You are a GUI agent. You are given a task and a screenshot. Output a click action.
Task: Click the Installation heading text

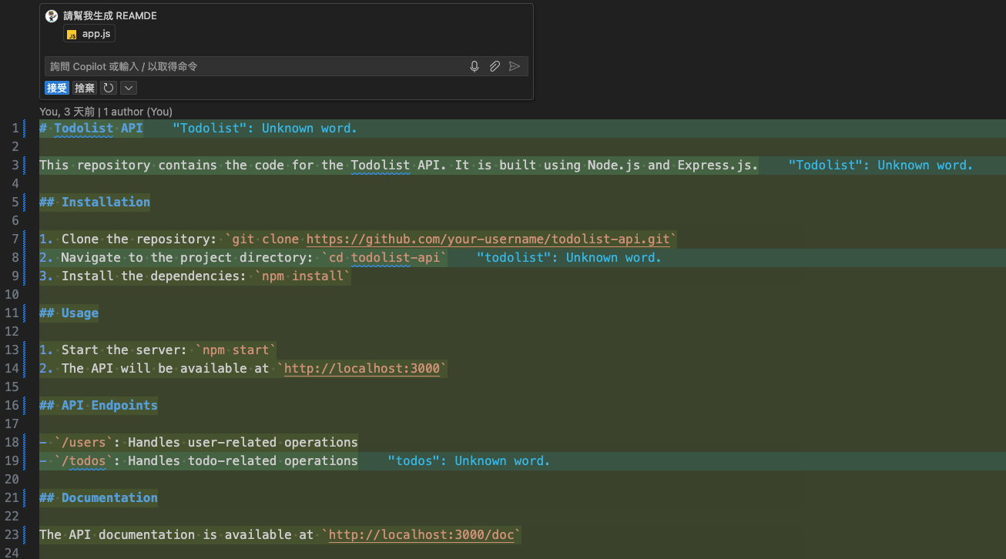tap(106, 203)
